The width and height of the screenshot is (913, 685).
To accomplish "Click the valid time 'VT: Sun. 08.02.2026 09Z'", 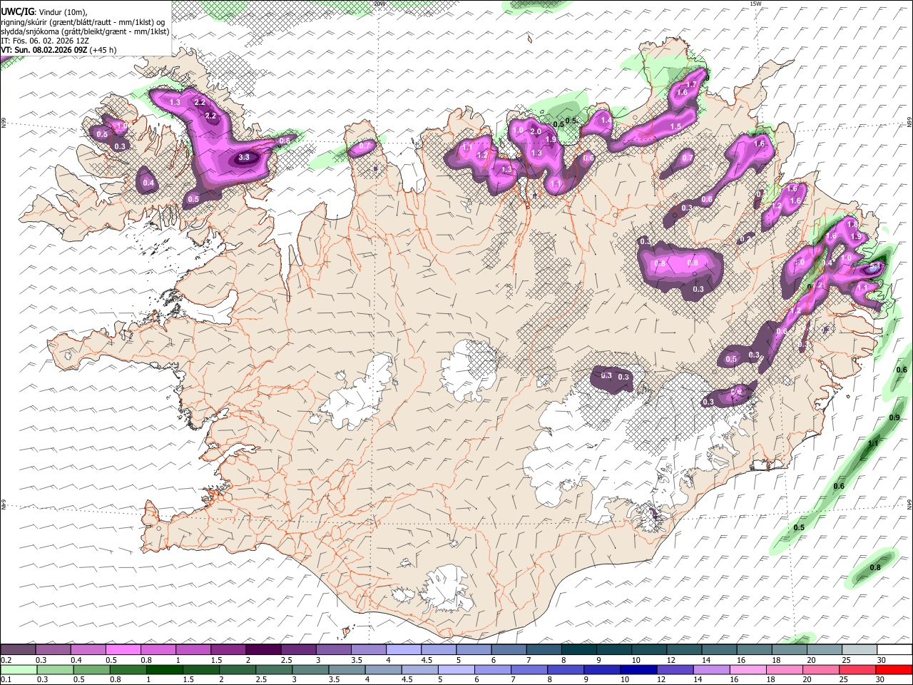I will pos(44,50).
